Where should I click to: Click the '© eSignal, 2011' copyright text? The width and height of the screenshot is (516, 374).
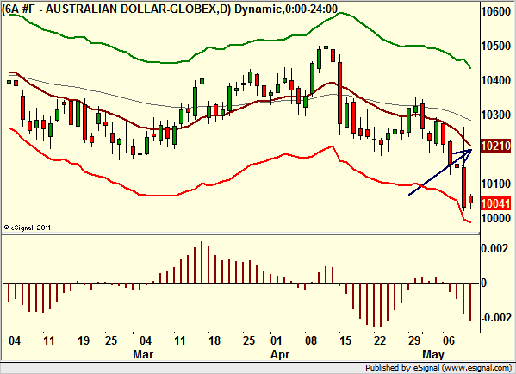27,228
